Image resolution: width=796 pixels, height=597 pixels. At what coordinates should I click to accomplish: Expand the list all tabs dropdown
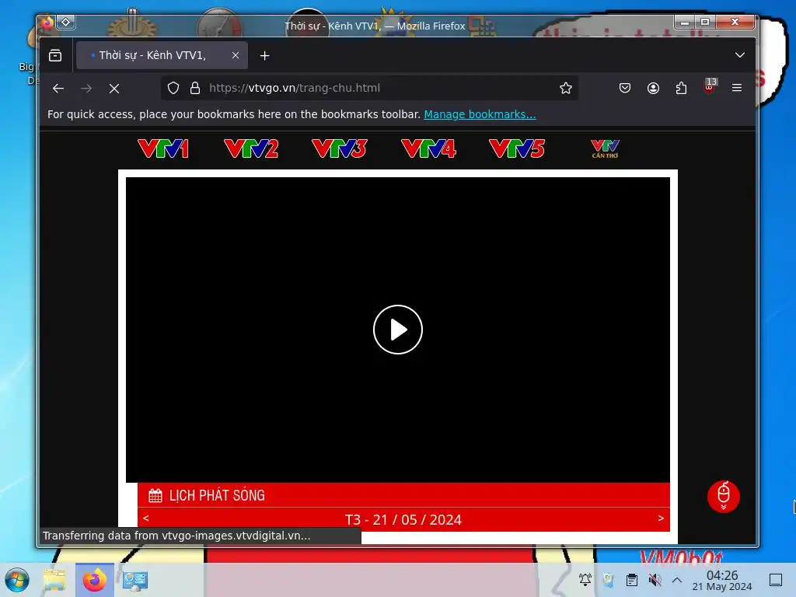740,55
